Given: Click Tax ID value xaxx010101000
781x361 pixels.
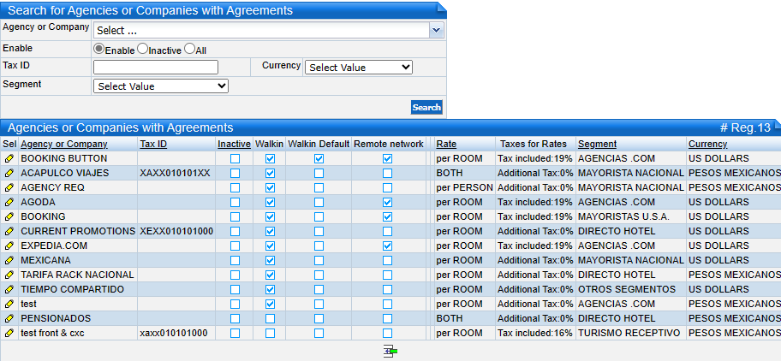Looking at the screenshot, I should click(174, 333).
